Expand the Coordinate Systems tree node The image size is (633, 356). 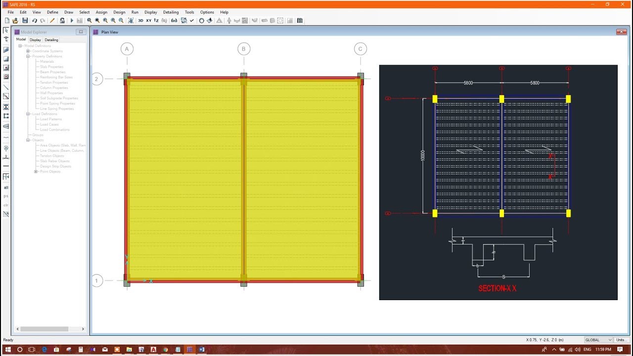[28, 51]
